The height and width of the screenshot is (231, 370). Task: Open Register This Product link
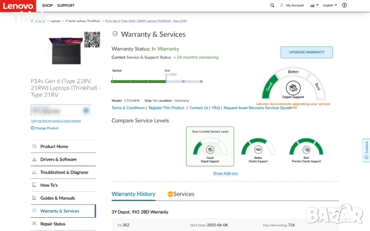click(166, 108)
